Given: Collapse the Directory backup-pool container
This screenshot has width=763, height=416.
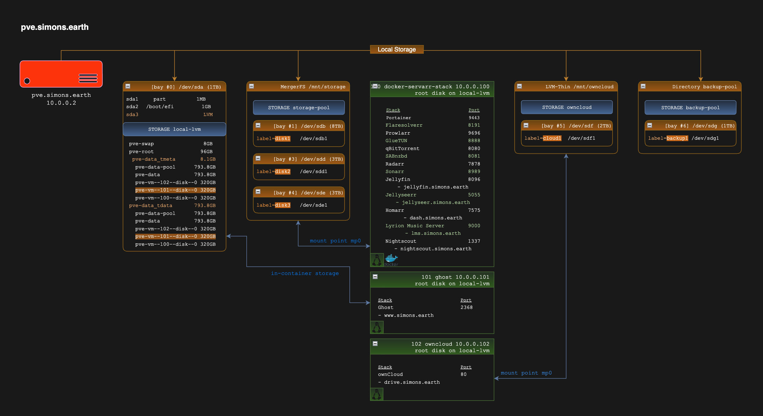Looking at the screenshot, I should pos(643,86).
